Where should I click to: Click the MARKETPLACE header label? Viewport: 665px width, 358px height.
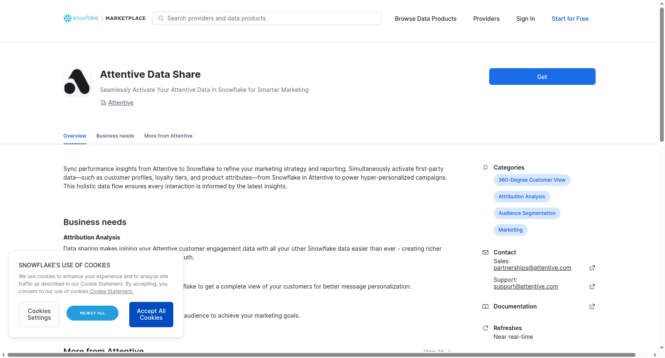tap(126, 18)
